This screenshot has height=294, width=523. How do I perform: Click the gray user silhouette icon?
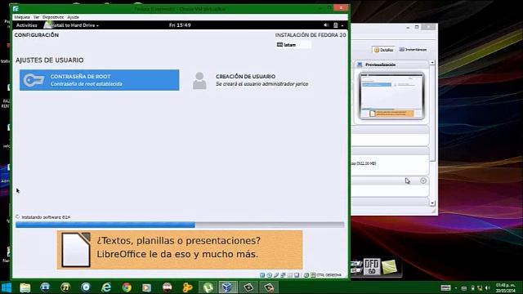199,81
